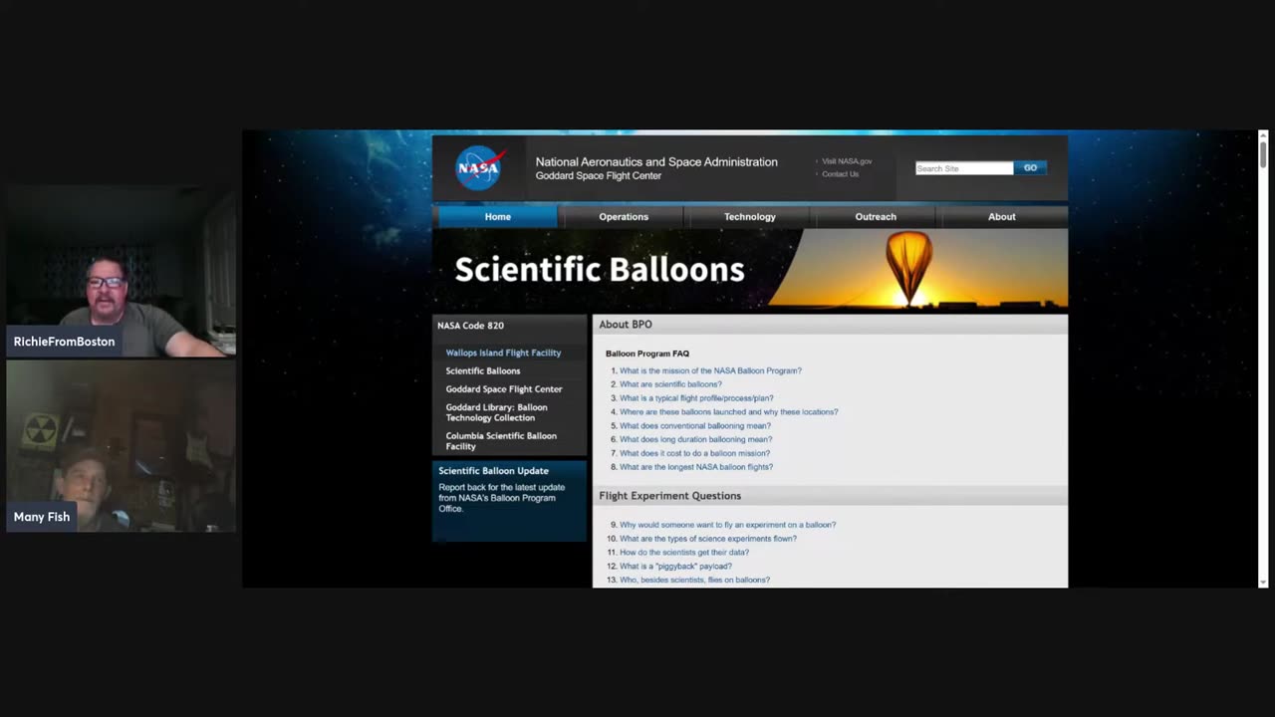
Task: Open FAQ: What are scientific balloons?
Action: (x=670, y=384)
